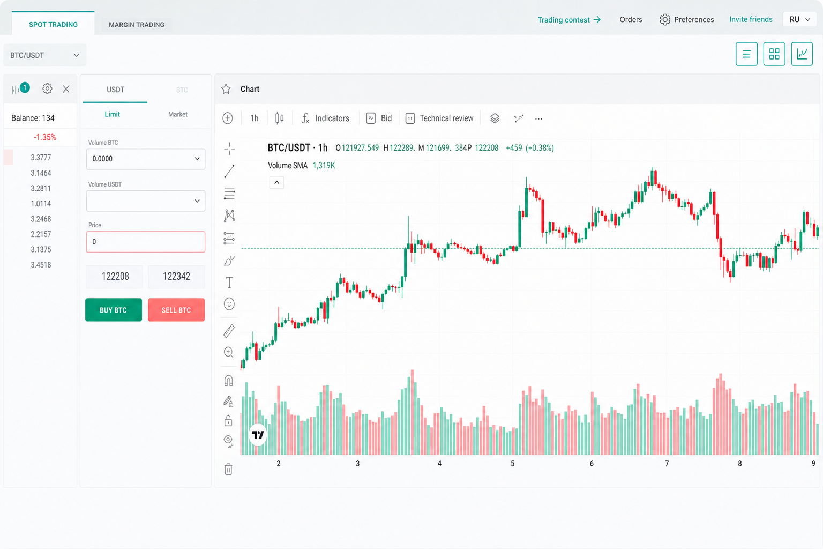Screen dimensions: 823x549
Task: Collapse the indicator legend chevron
Action: click(x=276, y=182)
